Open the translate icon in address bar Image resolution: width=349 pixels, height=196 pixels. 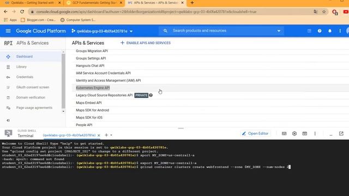pyautogui.click(x=315, y=12)
